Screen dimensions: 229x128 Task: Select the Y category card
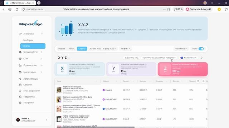pyautogui.click(x=131, y=69)
